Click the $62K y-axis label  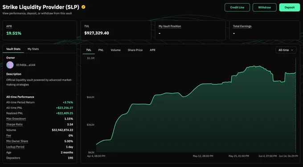click(x=91, y=152)
